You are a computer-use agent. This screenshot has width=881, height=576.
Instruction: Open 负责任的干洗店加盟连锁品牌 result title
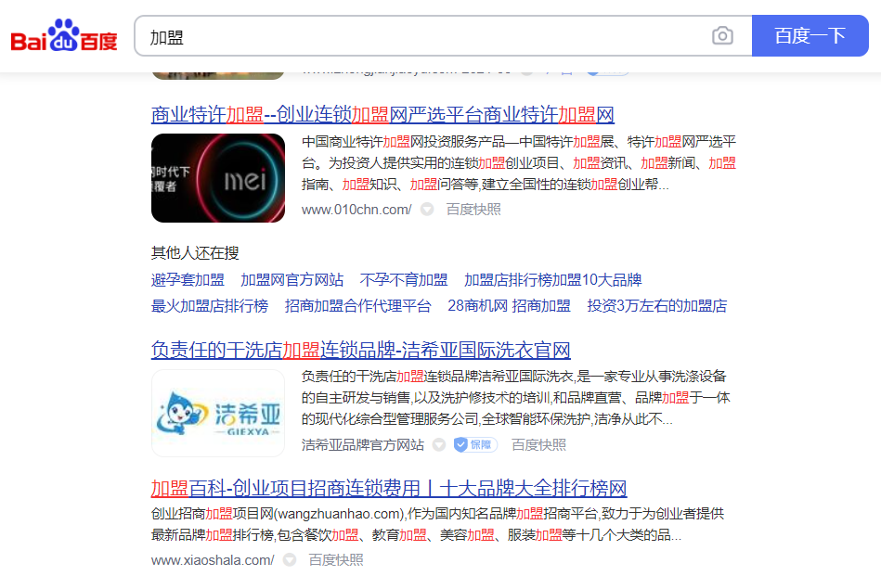click(x=360, y=351)
